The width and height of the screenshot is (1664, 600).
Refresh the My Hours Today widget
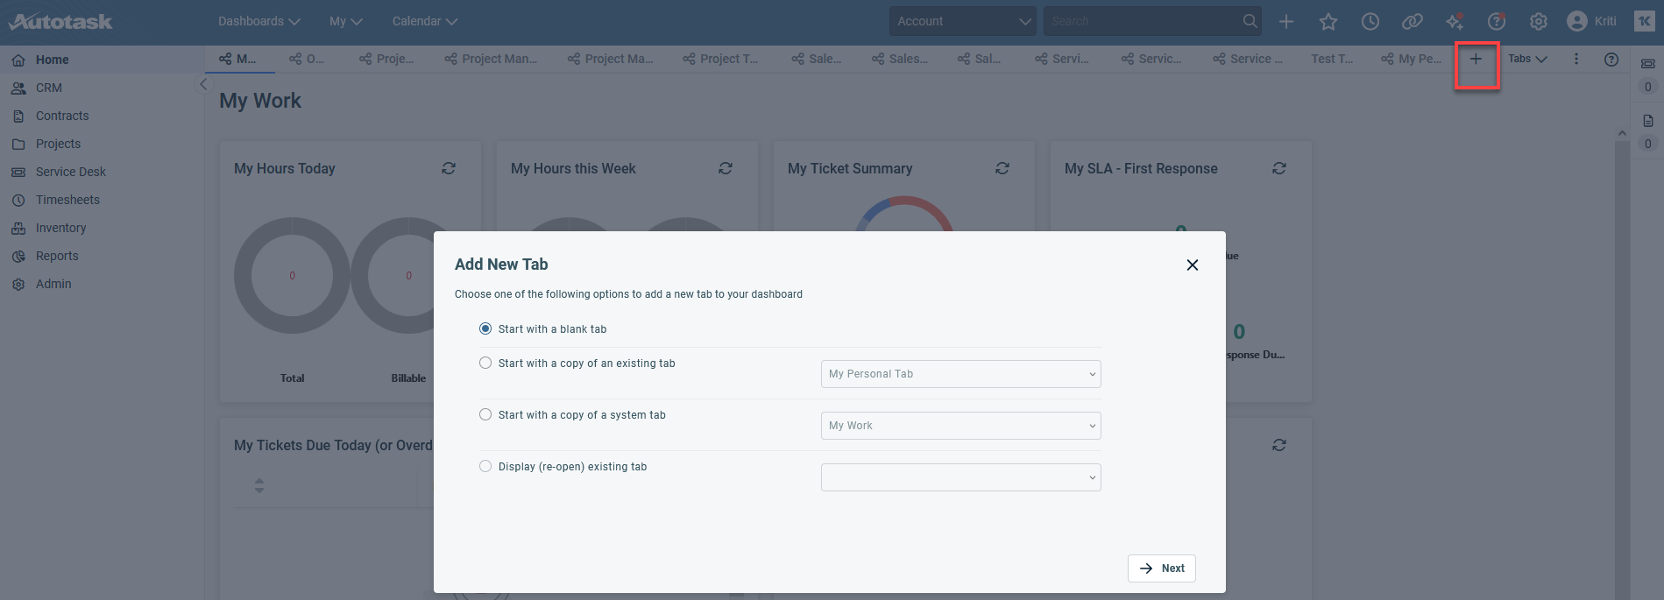pos(449,168)
